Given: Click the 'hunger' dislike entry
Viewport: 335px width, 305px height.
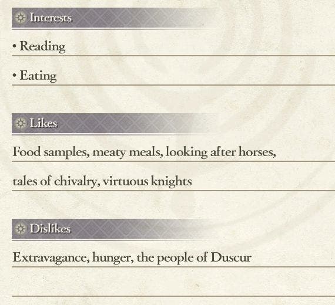Looking at the screenshot, I should (x=112, y=257).
